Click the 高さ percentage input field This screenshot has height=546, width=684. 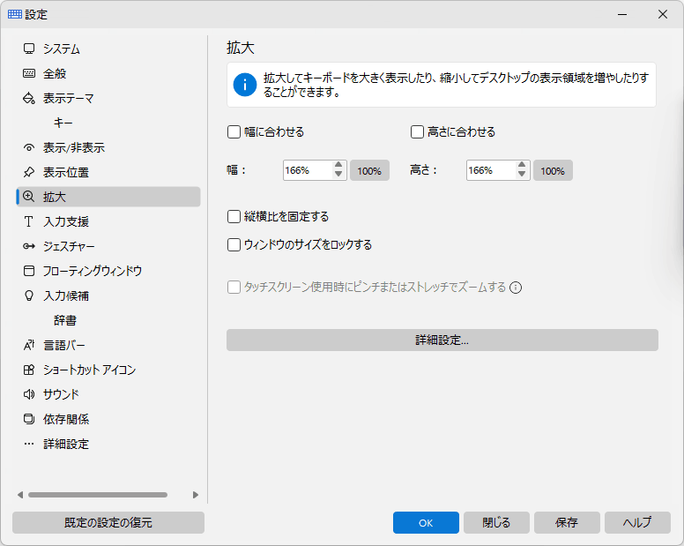(x=491, y=170)
